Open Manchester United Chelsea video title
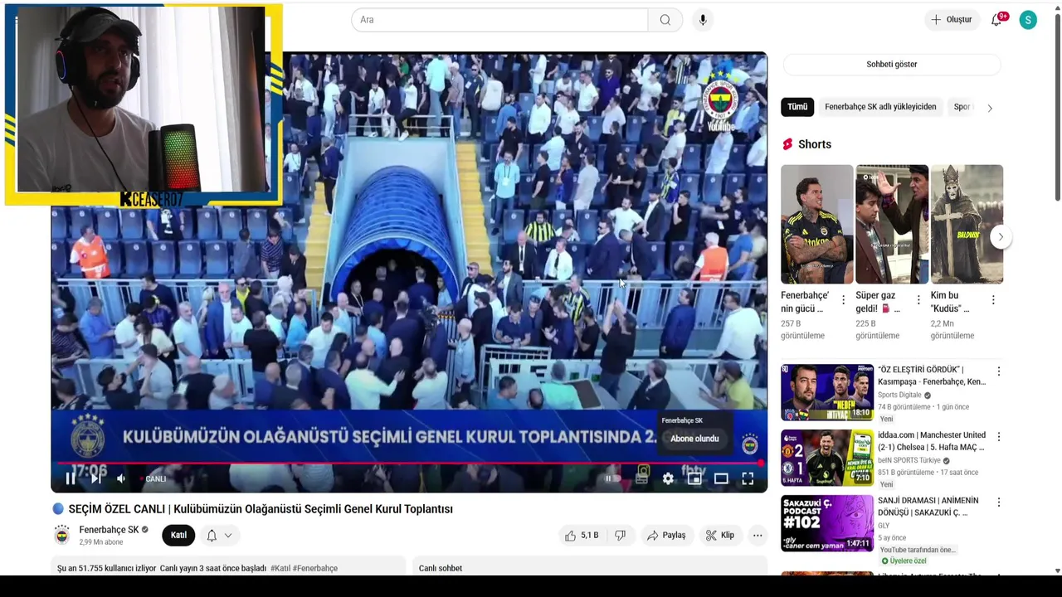Image resolution: width=1062 pixels, height=597 pixels. point(931,441)
